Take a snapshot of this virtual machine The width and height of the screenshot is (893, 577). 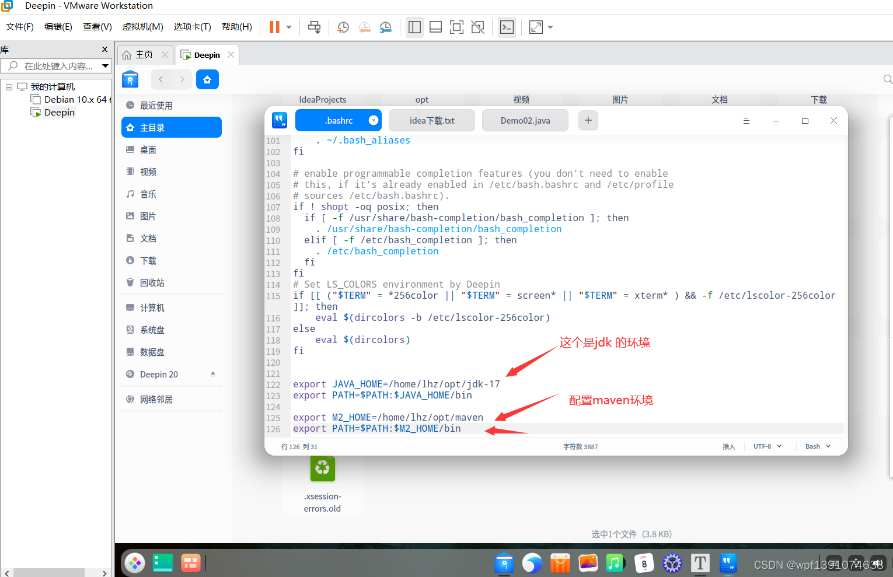(343, 27)
